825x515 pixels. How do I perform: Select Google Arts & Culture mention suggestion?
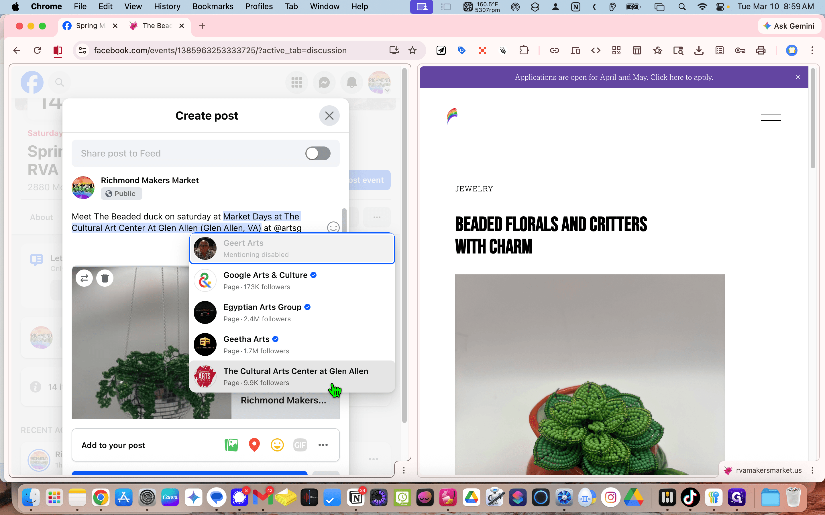pos(292,281)
